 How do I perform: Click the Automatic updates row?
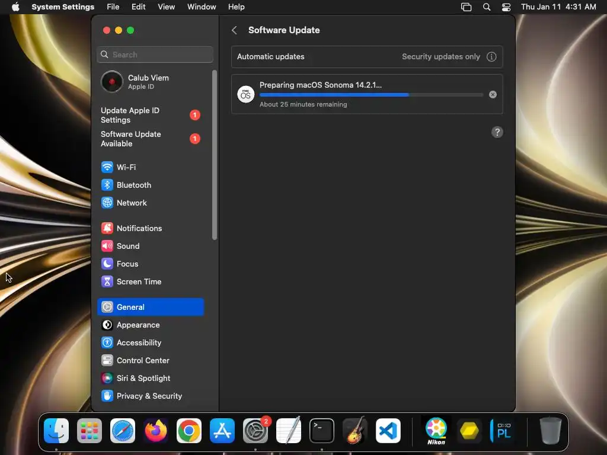(x=366, y=56)
